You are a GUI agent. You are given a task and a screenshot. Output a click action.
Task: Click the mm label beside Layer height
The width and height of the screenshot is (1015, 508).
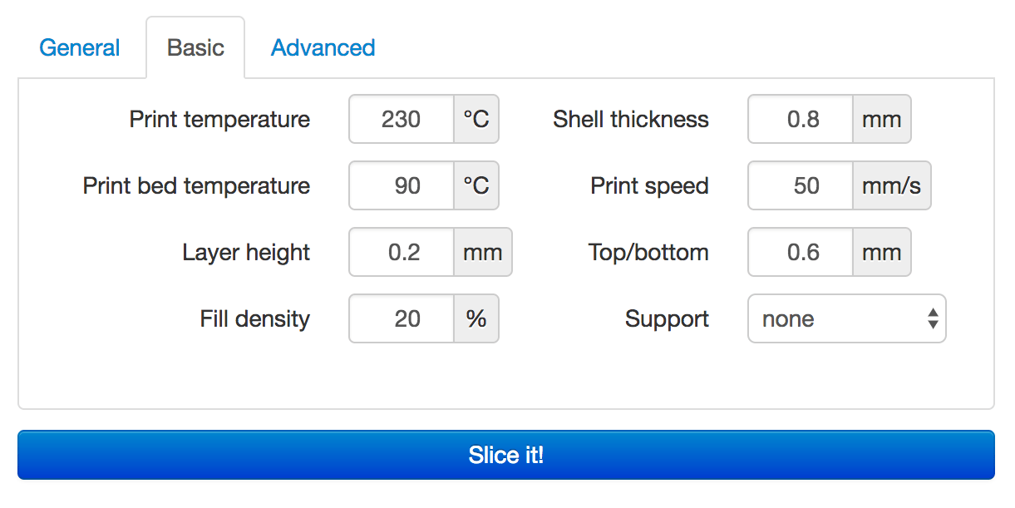pos(482,252)
